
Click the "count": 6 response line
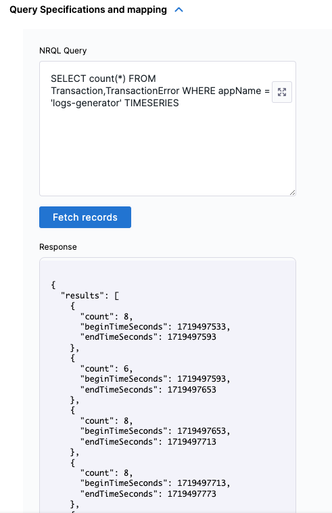[x=106, y=369]
